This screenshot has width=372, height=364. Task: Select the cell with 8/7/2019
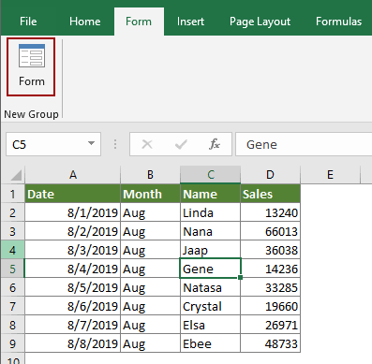pos(73,325)
